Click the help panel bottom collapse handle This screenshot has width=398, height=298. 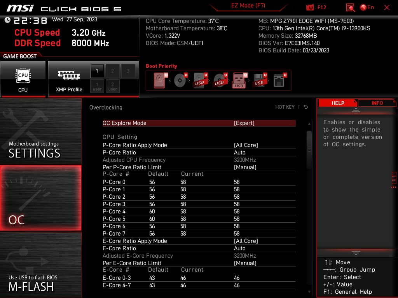coord(356,253)
